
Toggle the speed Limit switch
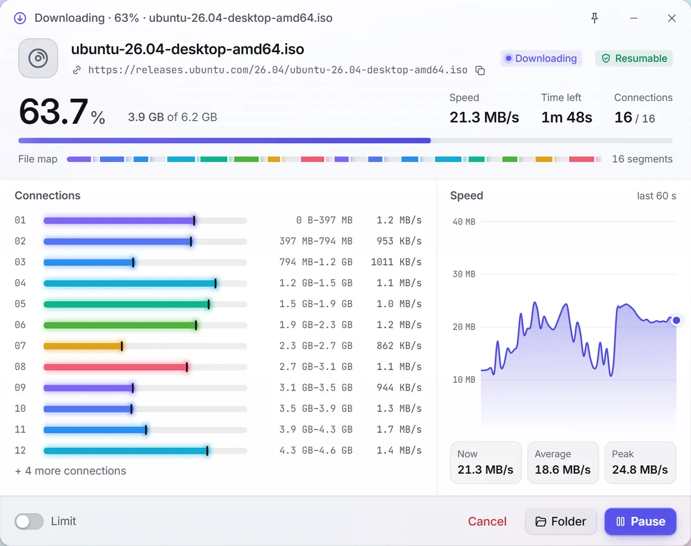coord(29,521)
